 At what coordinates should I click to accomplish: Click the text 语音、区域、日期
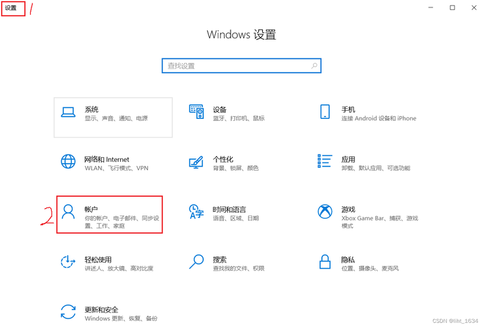[x=235, y=218]
